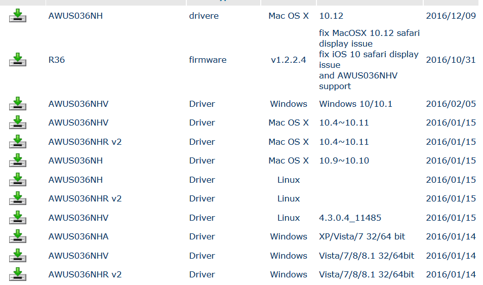Click the 2016/12/09 release date

451,16
